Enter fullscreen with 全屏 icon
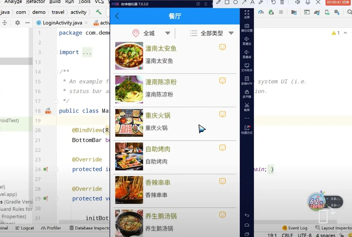Screen dimensions: 352x237 click(x=247, y=13)
